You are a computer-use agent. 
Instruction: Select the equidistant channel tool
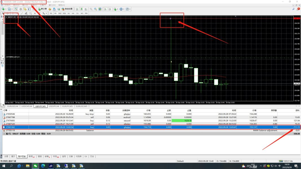coord(26,13)
